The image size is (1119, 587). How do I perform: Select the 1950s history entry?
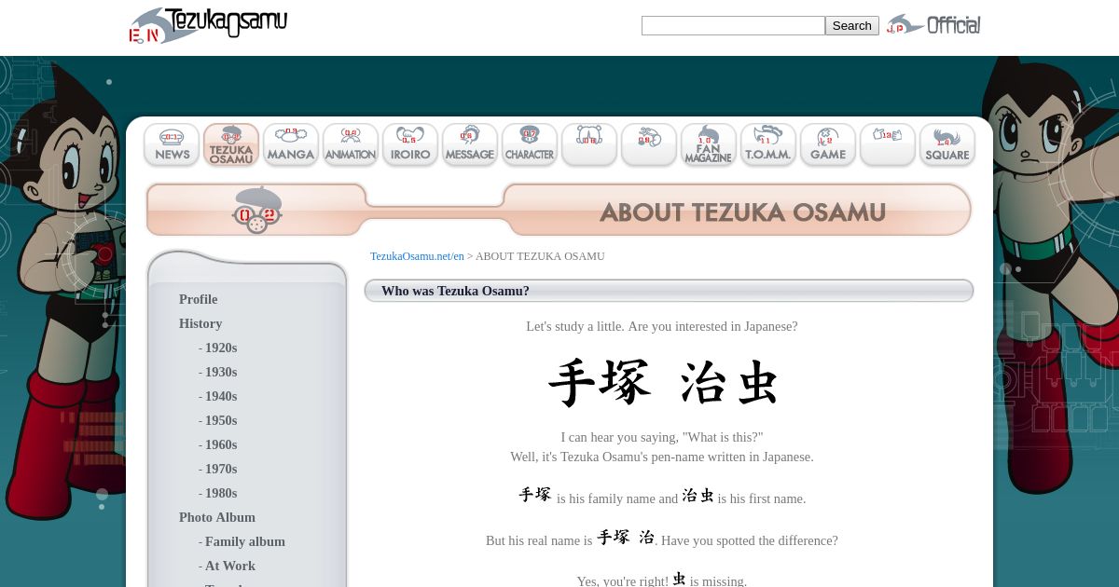coord(221,420)
